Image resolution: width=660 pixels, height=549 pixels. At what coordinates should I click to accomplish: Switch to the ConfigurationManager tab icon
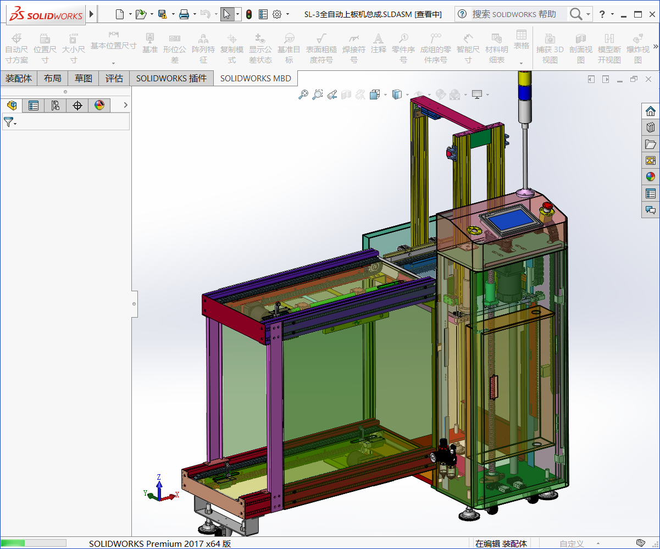pyautogui.click(x=56, y=106)
